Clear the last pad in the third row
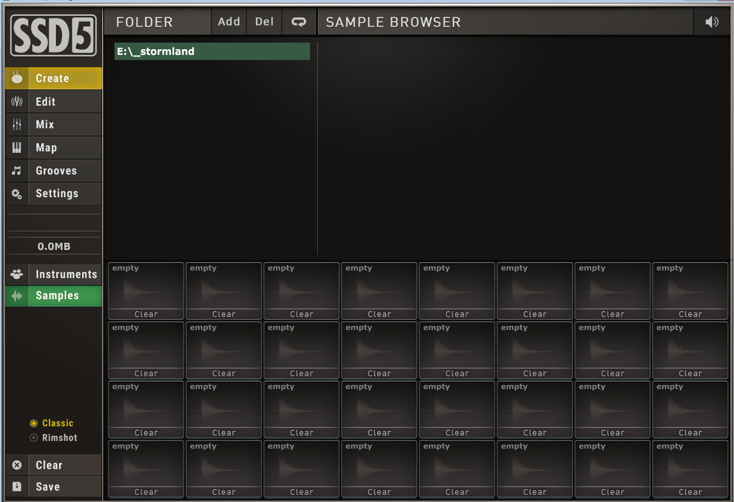 [x=690, y=433]
